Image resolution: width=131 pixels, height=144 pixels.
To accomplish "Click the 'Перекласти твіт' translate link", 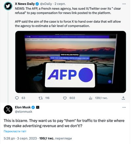I will tap(15, 131).
